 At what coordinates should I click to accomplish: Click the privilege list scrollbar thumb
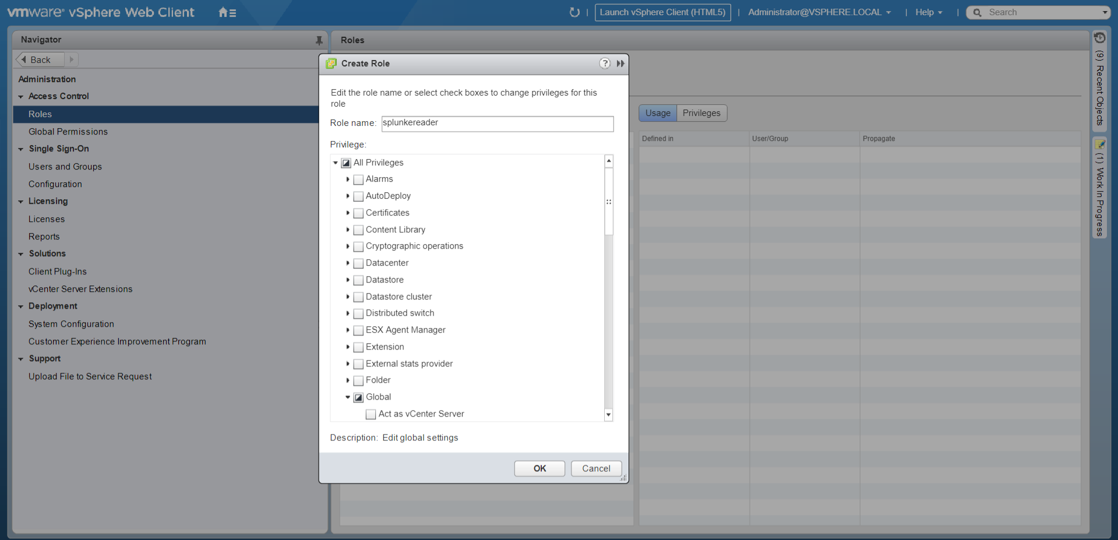(x=609, y=202)
